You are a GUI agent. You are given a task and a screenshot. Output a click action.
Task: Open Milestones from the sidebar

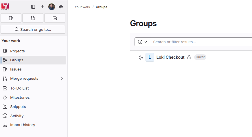(x=20, y=98)
